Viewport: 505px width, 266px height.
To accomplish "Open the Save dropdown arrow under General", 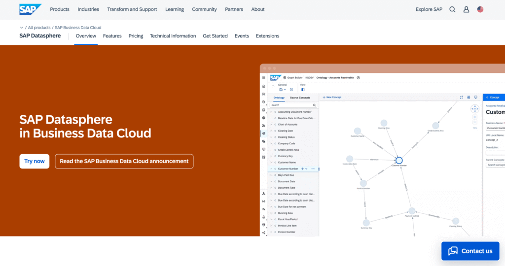I will click(x=285, y=90).
